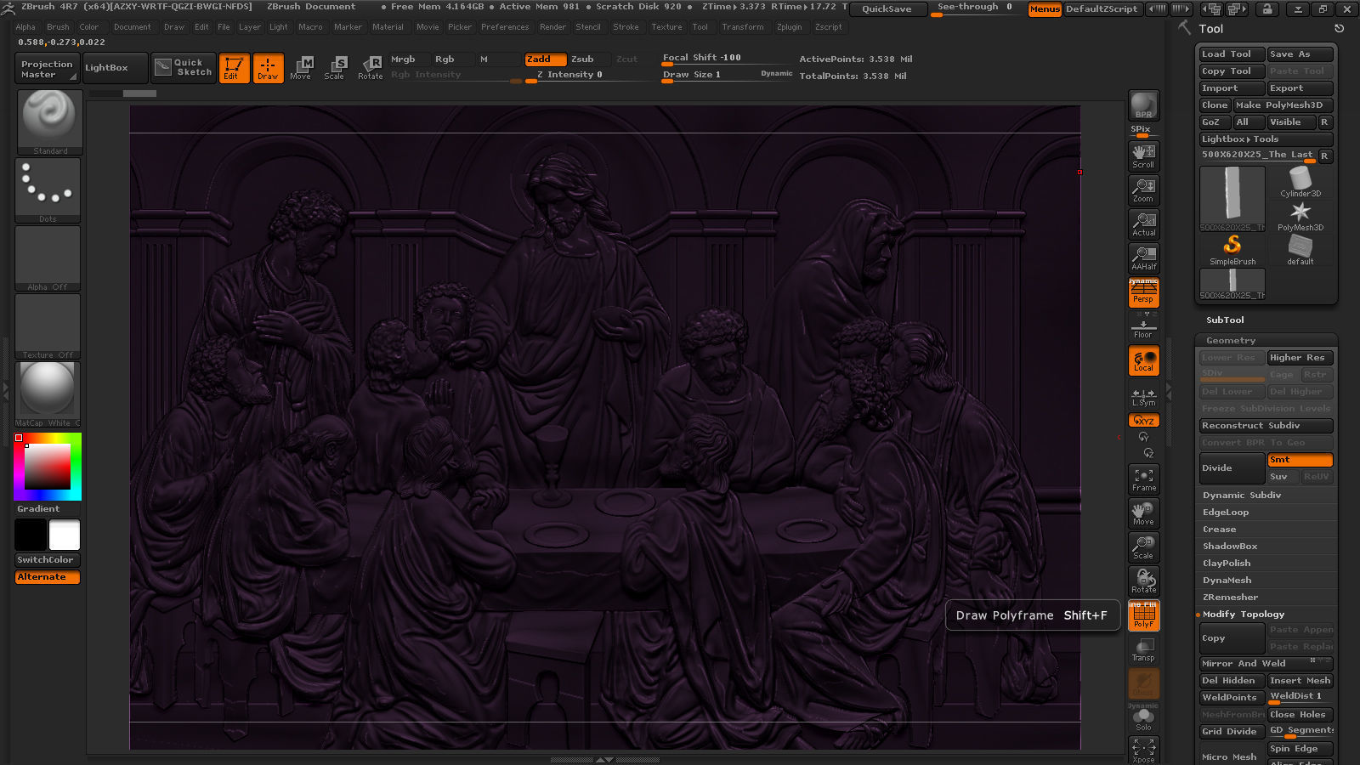Collapse the Geometry section
The image size is (1360, 765).
[x=1231, y=341]
